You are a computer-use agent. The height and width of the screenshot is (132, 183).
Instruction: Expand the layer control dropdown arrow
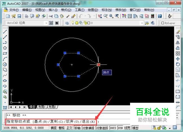coord(142,23)
